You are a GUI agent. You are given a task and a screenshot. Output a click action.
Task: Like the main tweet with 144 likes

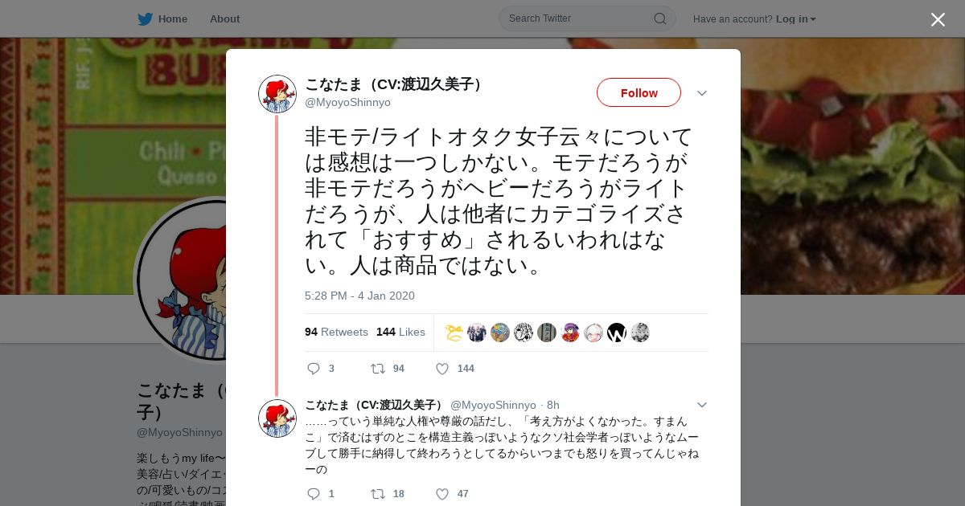click(x=442, y=369)
